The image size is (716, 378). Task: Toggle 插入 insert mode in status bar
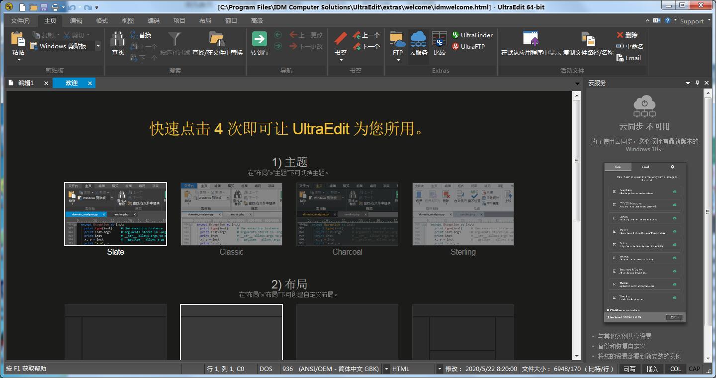coord(652,369)
